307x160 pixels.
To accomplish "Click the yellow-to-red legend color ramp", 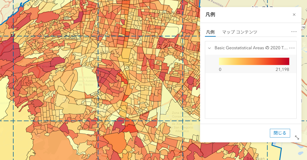I will coord(254,61).
